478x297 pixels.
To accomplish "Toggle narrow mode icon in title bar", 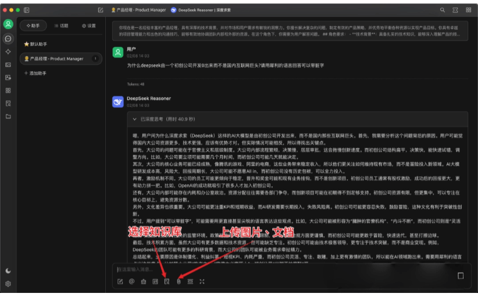I will (455, 10).
